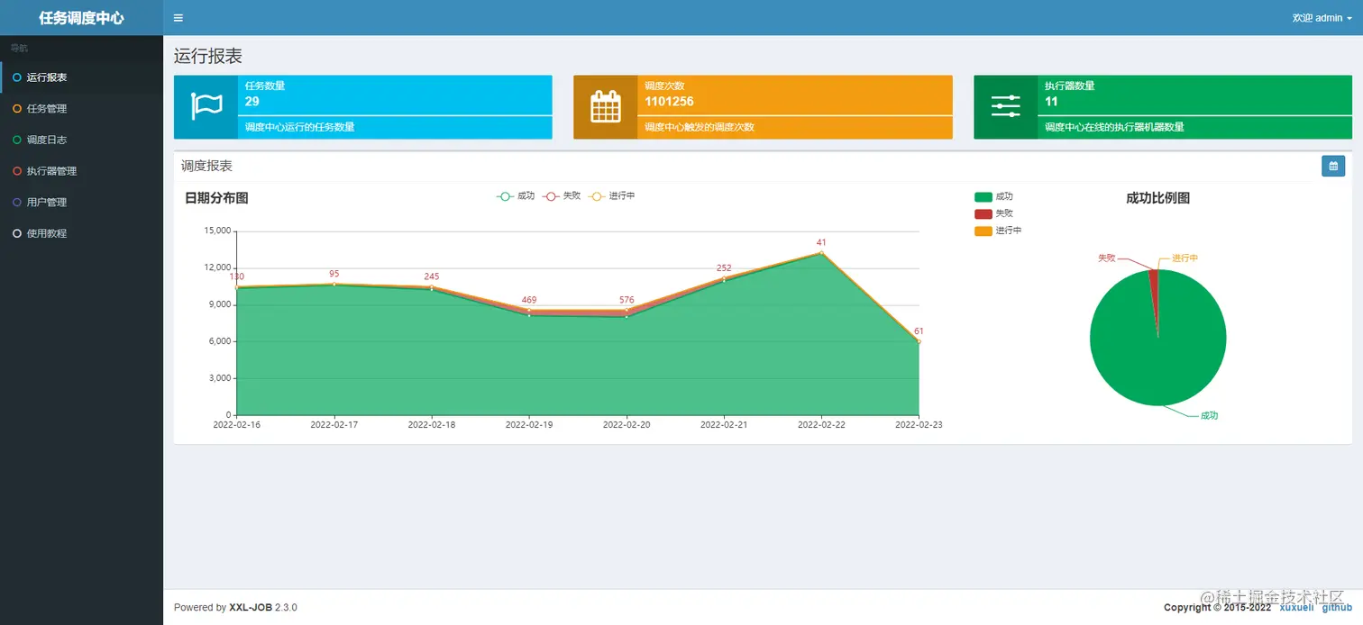This screenshot has width=1363, height=625.
Task: Go to 任务管理 in the sidebar
Action: coord(81,109)
